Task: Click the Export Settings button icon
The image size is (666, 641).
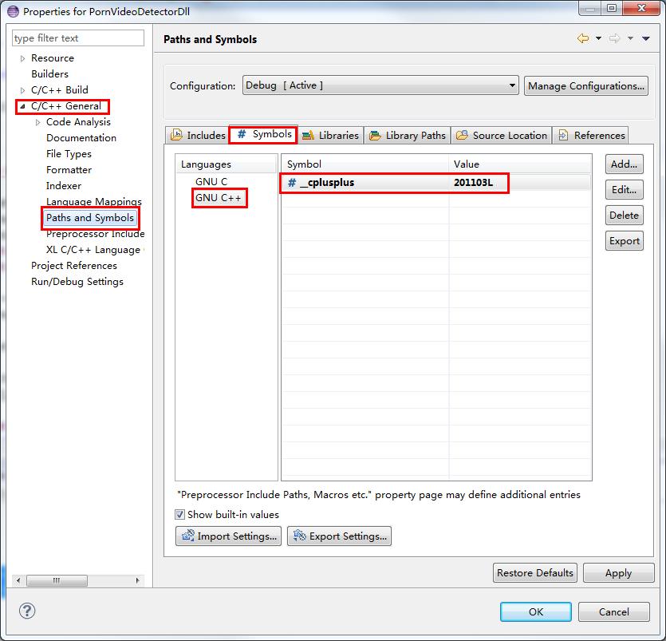Action: (299, 536)
